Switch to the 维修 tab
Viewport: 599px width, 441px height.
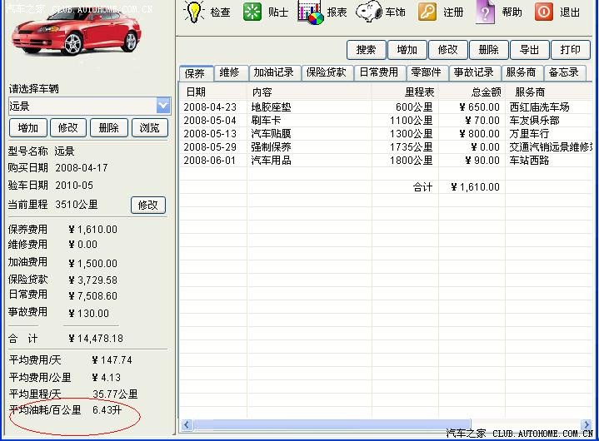[x=230, y=72]
